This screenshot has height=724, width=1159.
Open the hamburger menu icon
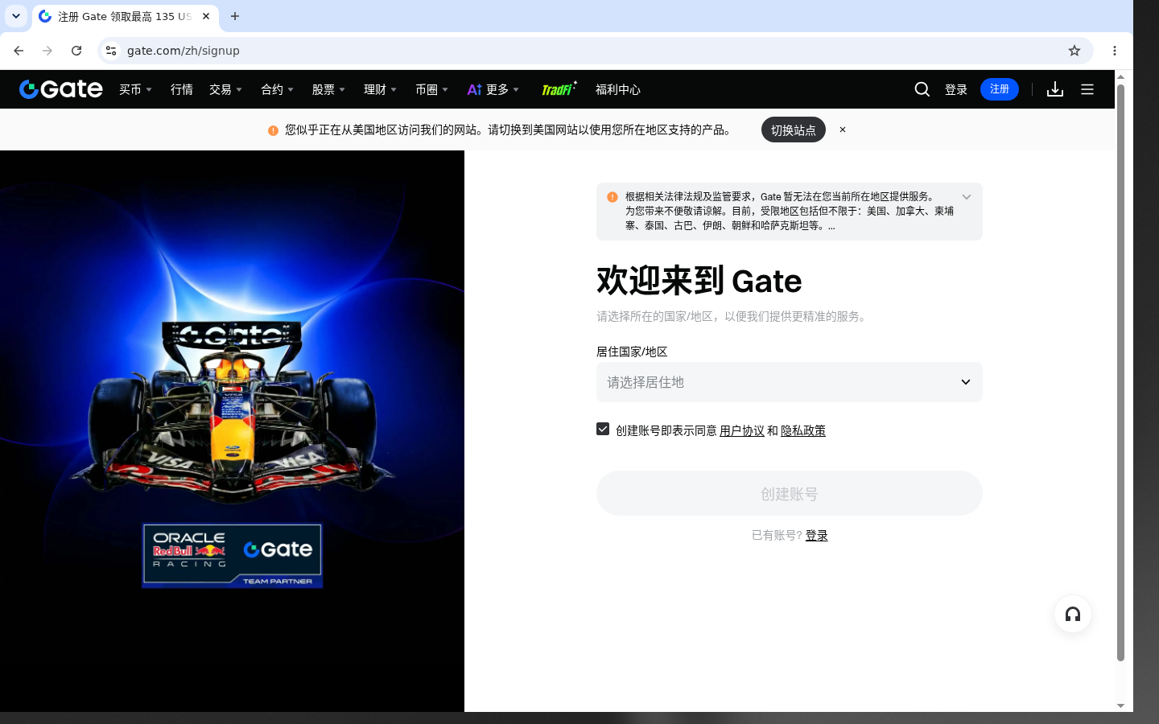tap(1087, 89)
